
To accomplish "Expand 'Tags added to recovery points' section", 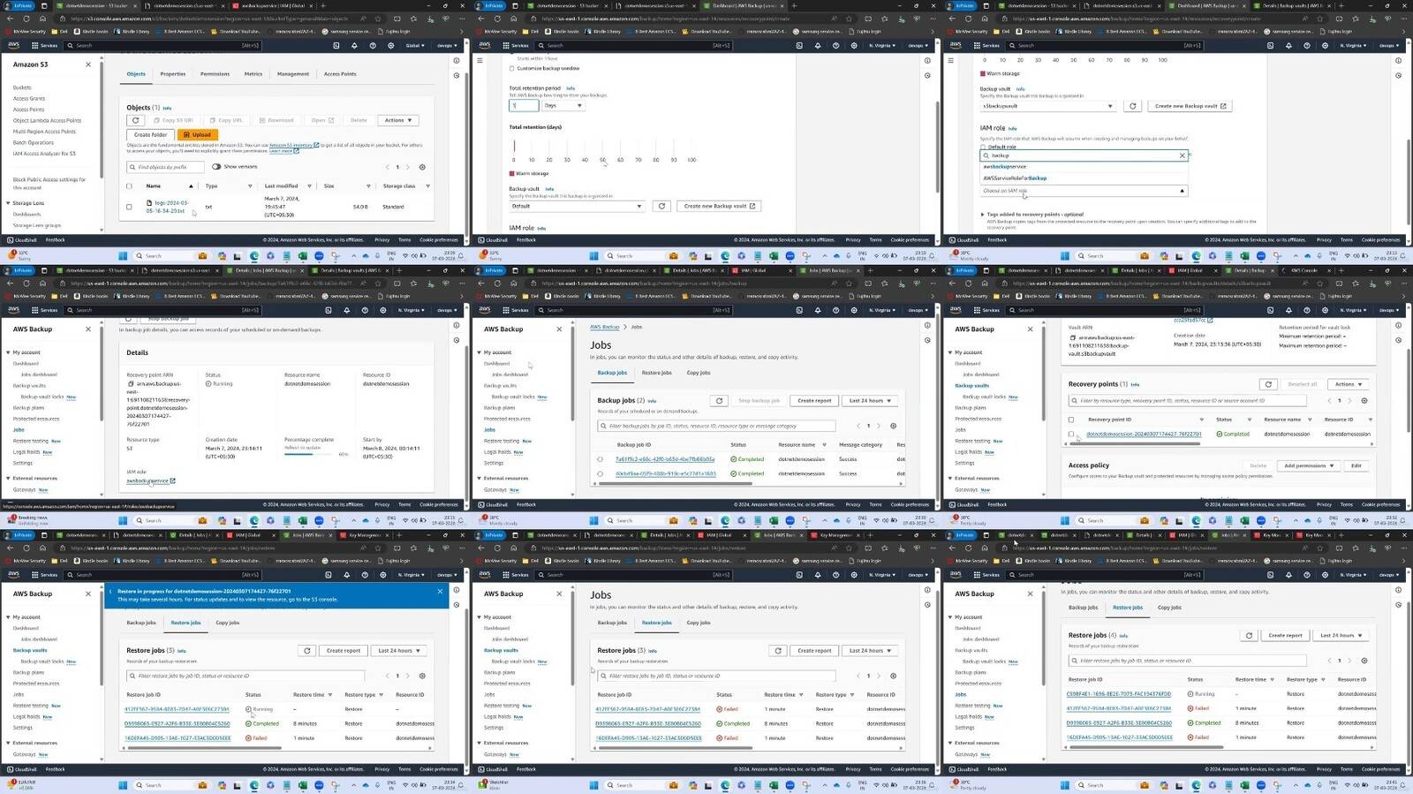I will [1031, 215].
